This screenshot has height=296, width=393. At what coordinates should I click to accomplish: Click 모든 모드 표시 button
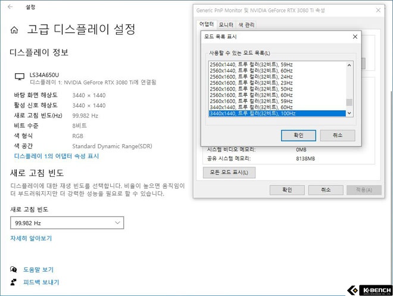click(x=229, y=173)
